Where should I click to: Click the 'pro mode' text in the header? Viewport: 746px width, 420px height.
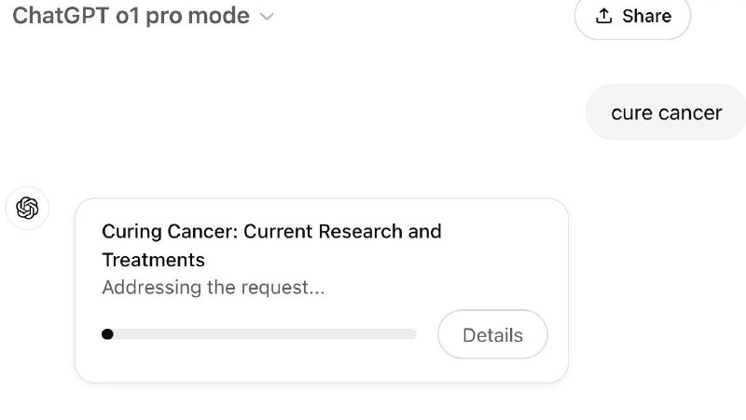click(x=198, y=16)
